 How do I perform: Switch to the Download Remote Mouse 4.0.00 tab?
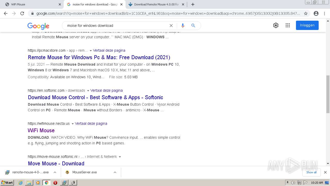[x=156, y=4]
